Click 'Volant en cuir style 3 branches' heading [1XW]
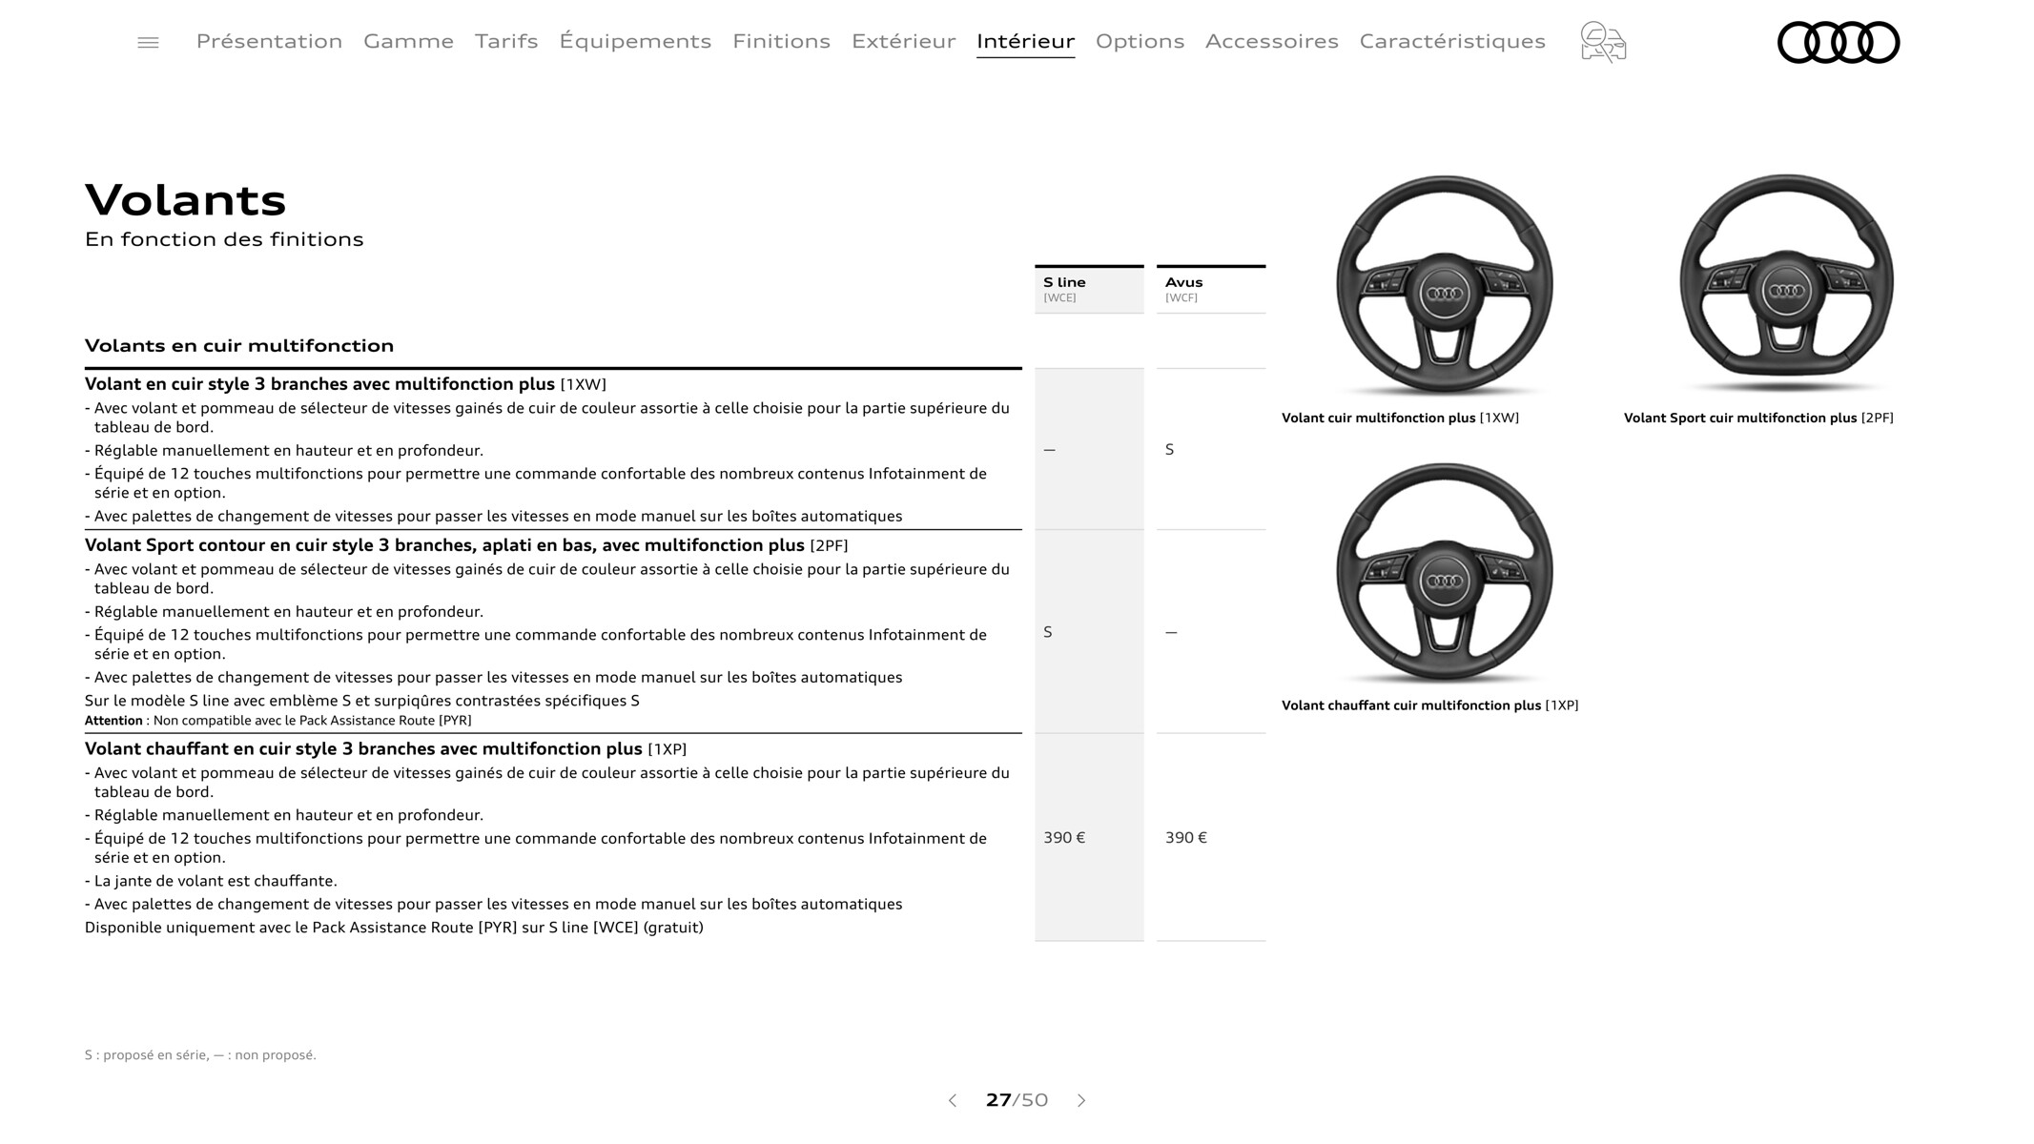This screenshot has width=2034, height=1144. [345, 384]
